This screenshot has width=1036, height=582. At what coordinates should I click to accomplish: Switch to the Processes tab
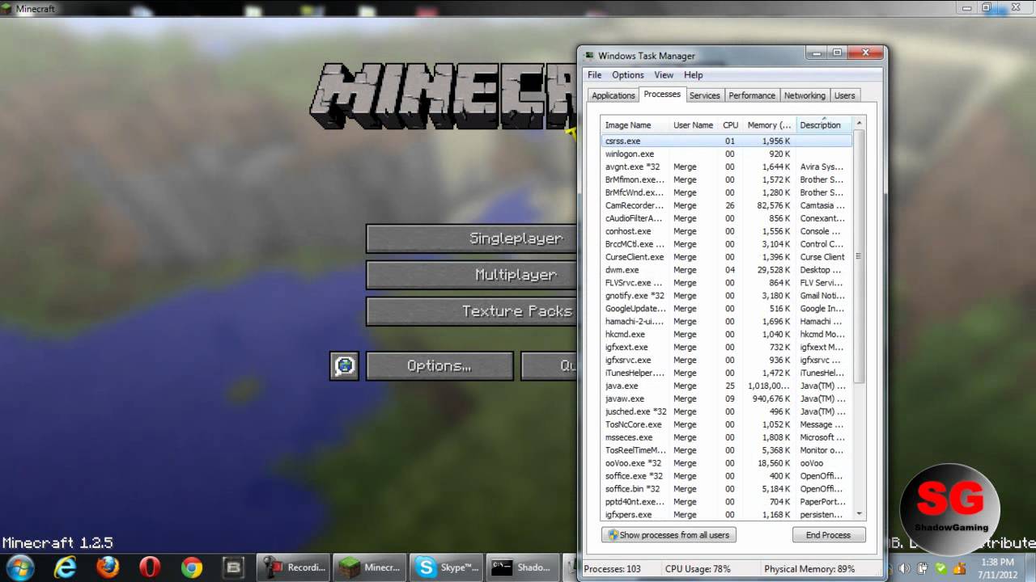(x=662, y=95)
